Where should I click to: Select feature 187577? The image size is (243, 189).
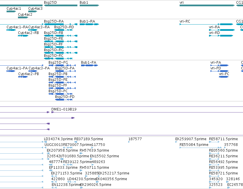click(129, 142)
